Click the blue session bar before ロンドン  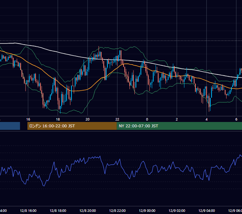[x=10, y=126]
